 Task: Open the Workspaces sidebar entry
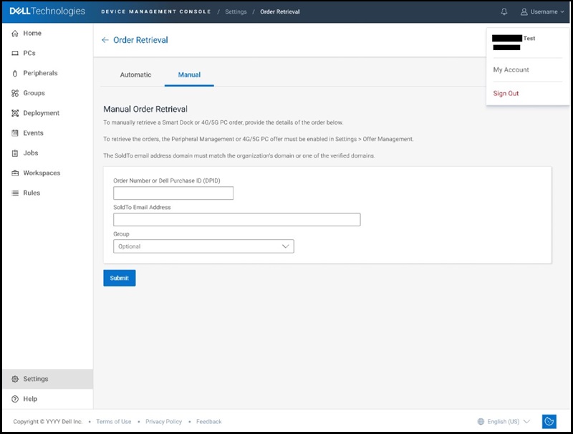click(14, 173)
